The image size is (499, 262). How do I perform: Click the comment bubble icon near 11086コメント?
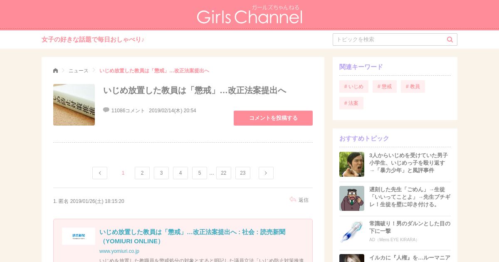click(x=106, y=110)
